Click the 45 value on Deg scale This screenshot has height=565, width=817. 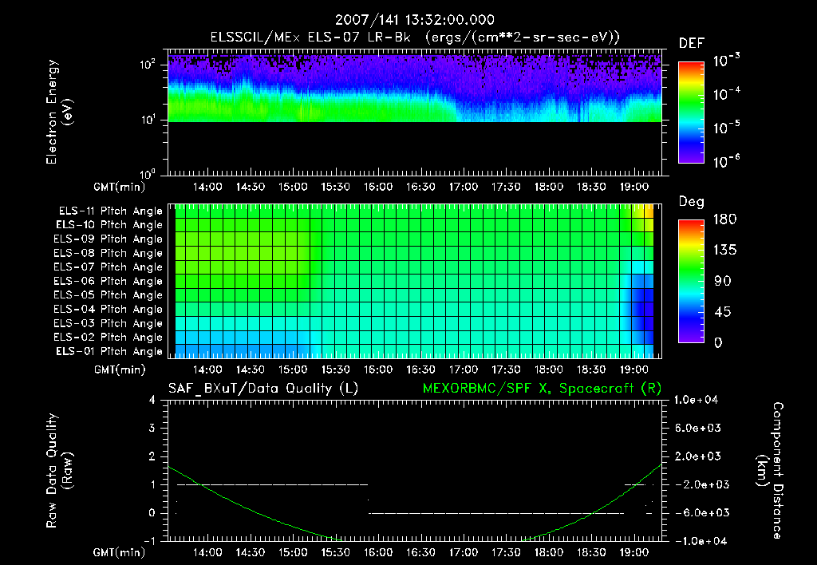[x=723, y=312]
